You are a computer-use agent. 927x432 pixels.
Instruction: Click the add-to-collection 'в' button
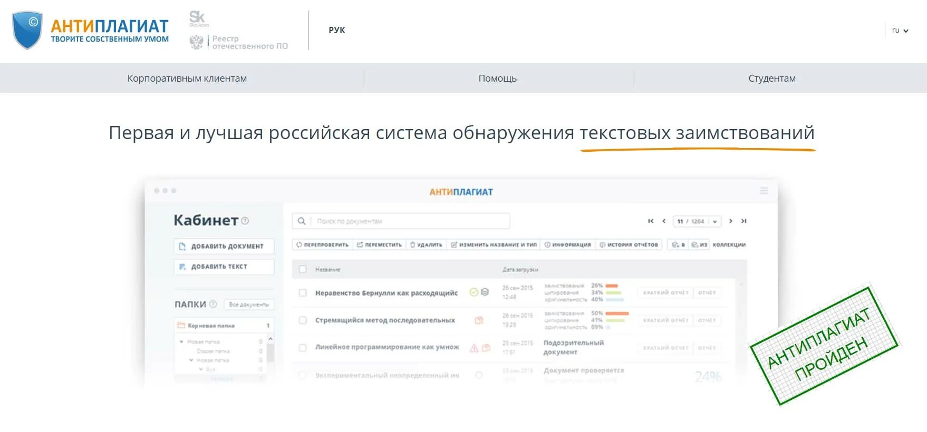tap(678, 244)
